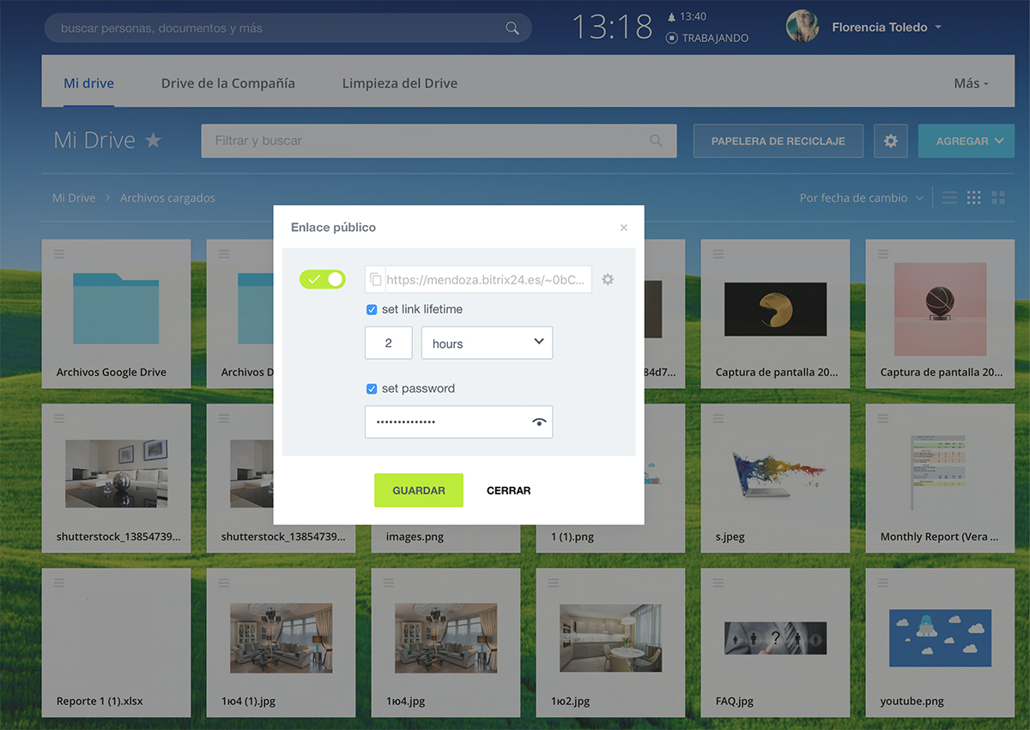Click the lifetime number input field
The width and height of the screenshot is (1030, 730).
pyautogui.click(x=388, y=343)
